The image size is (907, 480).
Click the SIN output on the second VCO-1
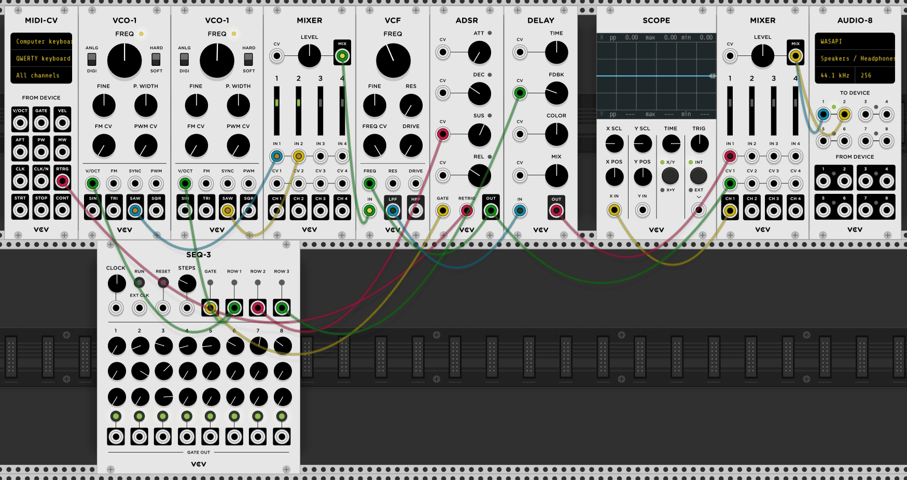185,210
